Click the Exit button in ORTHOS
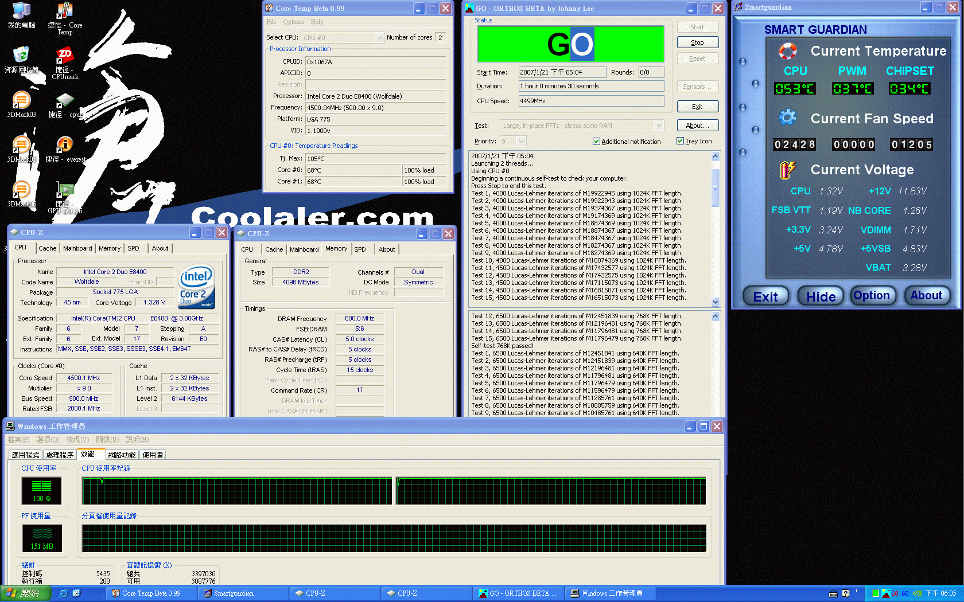This screenshot has height=602, width=964. pos(697,107)
